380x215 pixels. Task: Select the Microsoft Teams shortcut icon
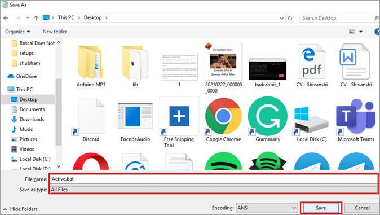click(356, 117)
